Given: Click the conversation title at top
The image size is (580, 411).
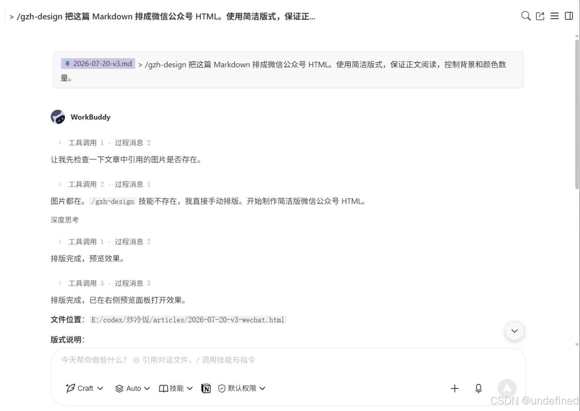Looking at the screenshot, I should [162, 16].
